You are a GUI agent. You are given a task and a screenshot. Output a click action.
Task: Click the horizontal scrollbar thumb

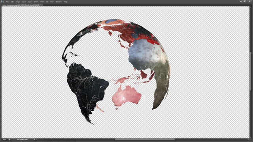click(x=145, y=140)
